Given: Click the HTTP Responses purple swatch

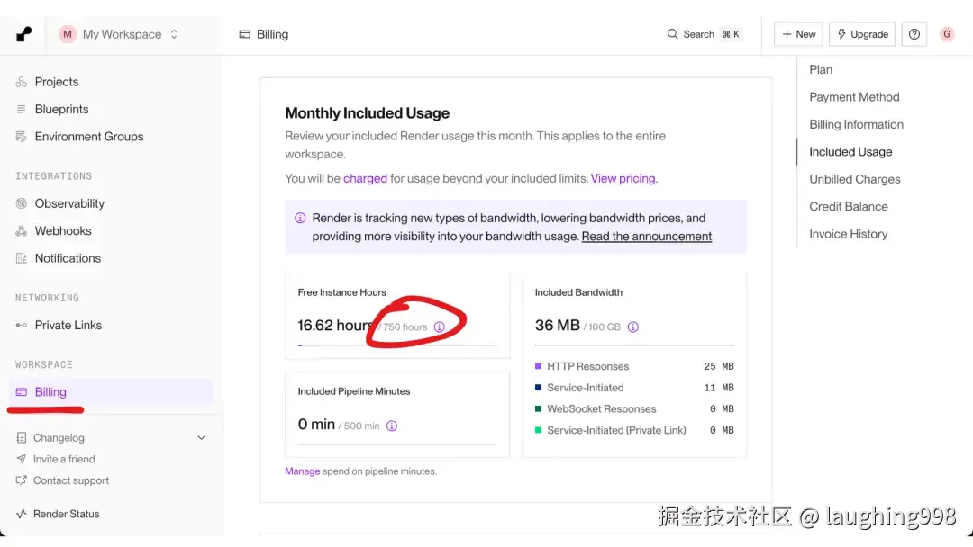Looking at the screenshot, I should point(538,366).
